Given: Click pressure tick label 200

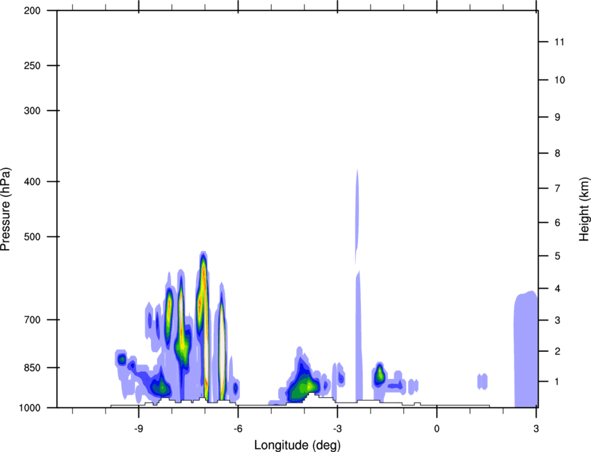Looking at the screenshot, I should coord(32,10).
